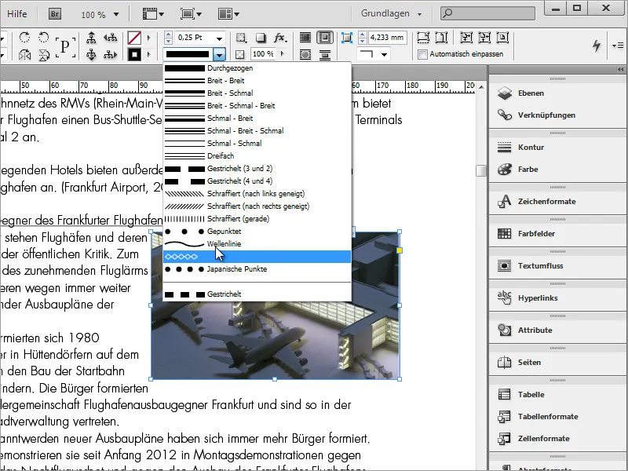Click the search field in the top bar
The image size is (628, 471).
coord(487,13)
